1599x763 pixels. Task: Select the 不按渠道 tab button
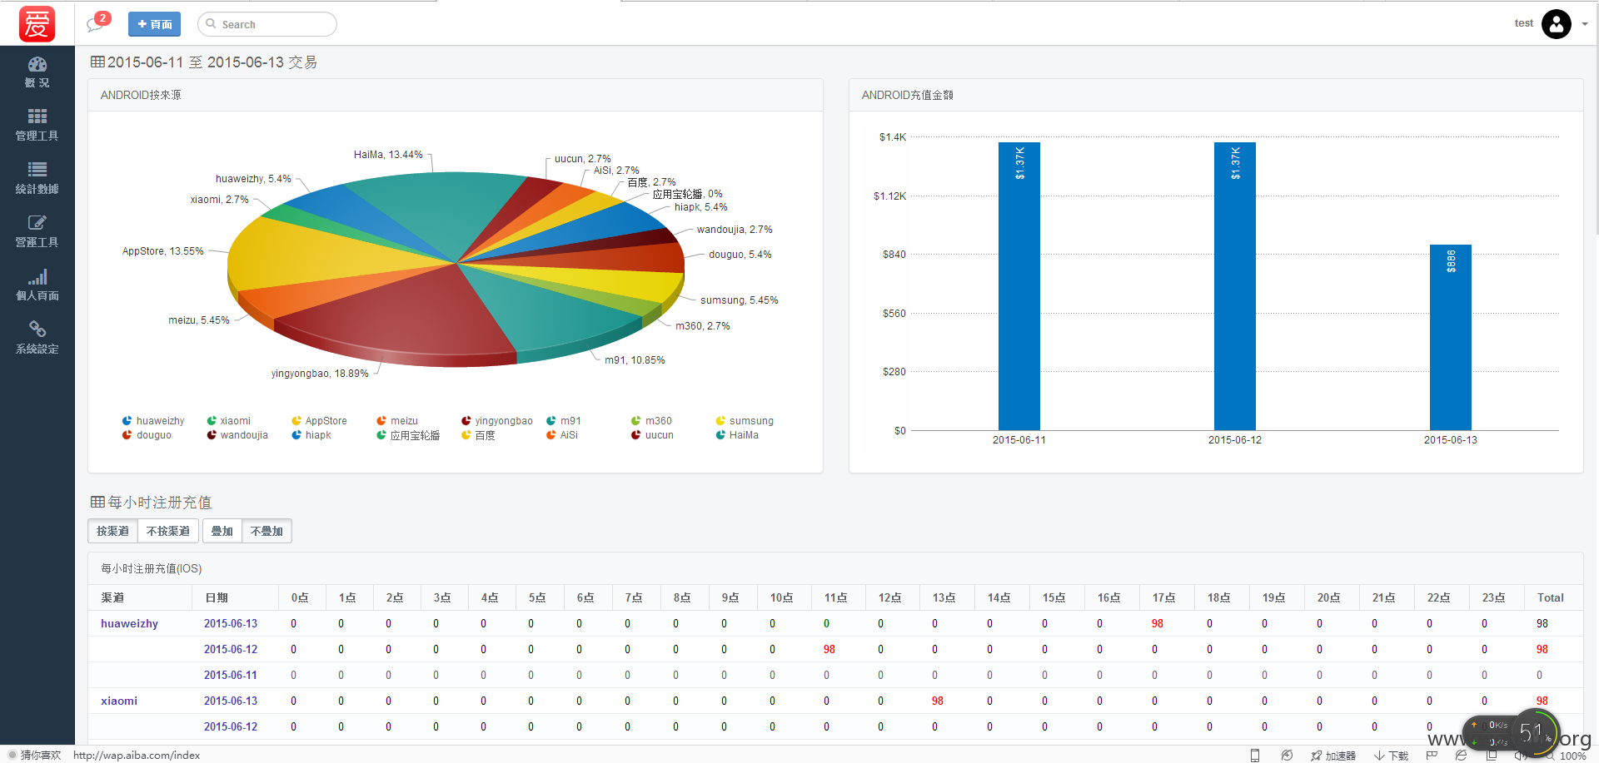click(x=167, y=531)
